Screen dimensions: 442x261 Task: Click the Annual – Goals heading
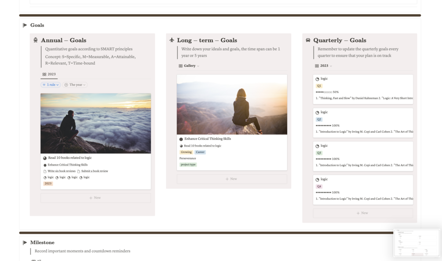(x=64, y=40)
